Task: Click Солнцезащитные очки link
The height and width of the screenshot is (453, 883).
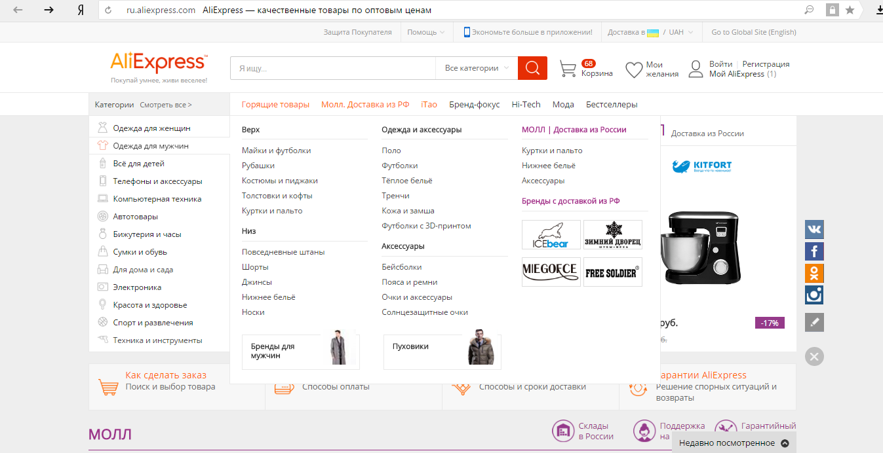Action: tap(425, 312)
